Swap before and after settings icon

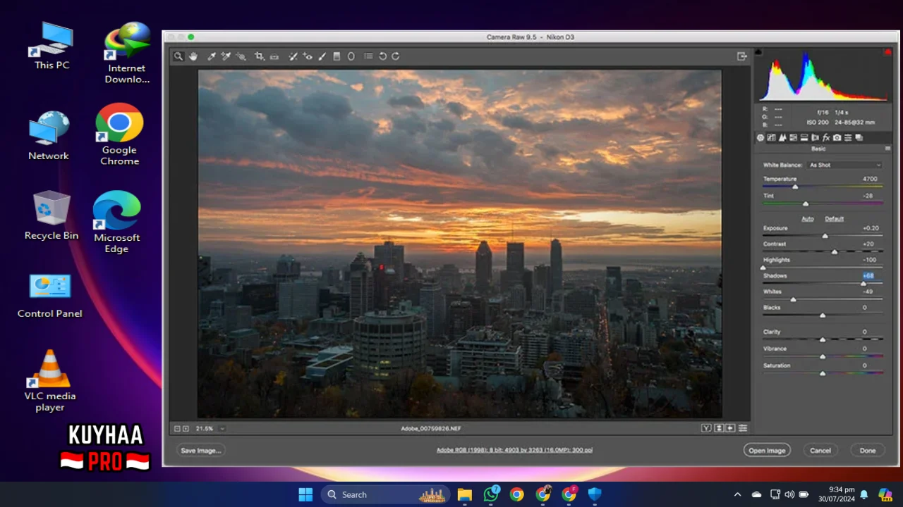[719, 428]
